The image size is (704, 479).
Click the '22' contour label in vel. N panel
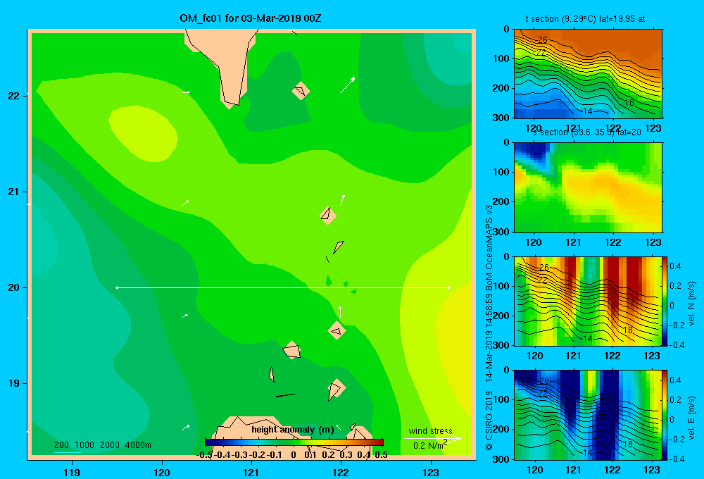[543, 280]
